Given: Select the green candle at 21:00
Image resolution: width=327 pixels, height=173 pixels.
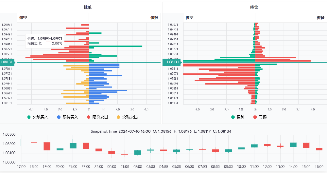Looking at the screenshot, I should click(73, 145).
